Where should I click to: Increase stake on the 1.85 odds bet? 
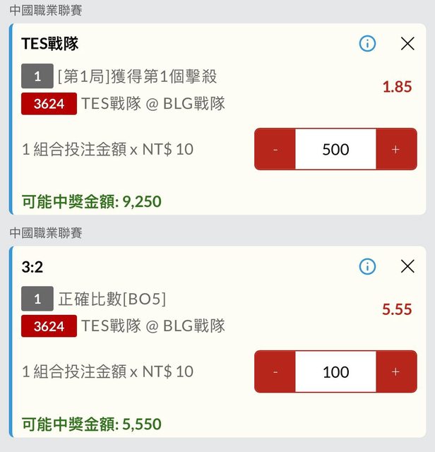(395, 149)
